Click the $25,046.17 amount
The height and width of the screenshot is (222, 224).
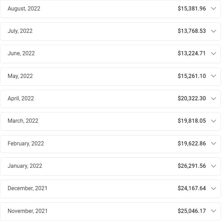pyautogui.click(x=192, y=211)
